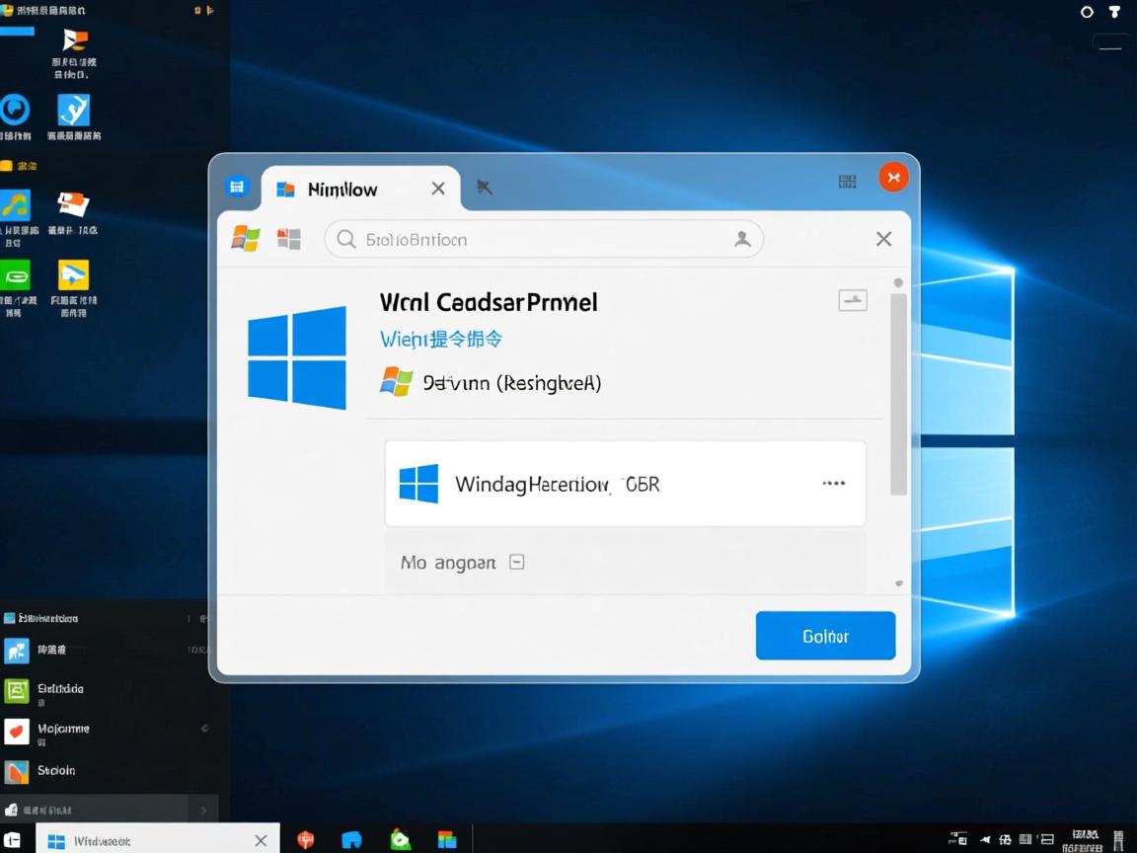Image resolution: width=1137 pixels, height=853 pixels.
Task: Open the share icon at the dialog's top right
Action: (853, 299)
